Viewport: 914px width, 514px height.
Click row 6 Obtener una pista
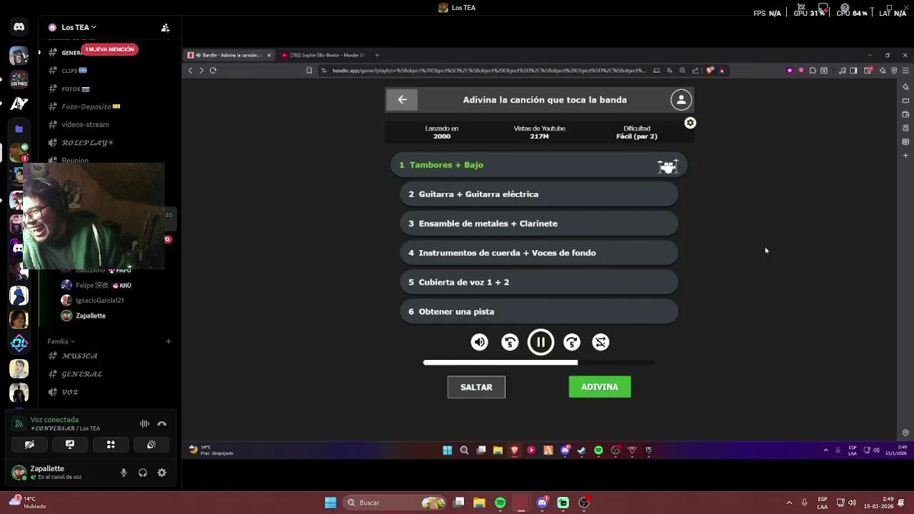click(538, 311)
